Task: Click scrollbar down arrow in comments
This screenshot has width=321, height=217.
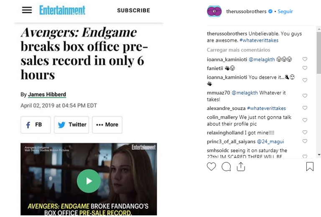Action: [x=319, y=155]
